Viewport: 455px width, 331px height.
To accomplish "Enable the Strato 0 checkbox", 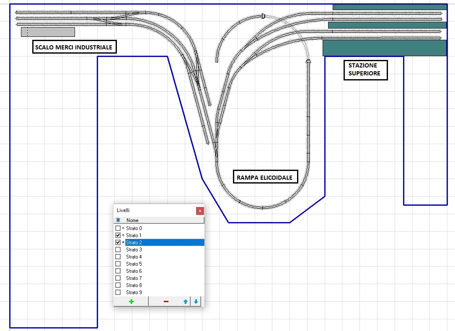I will coord(118,228).
